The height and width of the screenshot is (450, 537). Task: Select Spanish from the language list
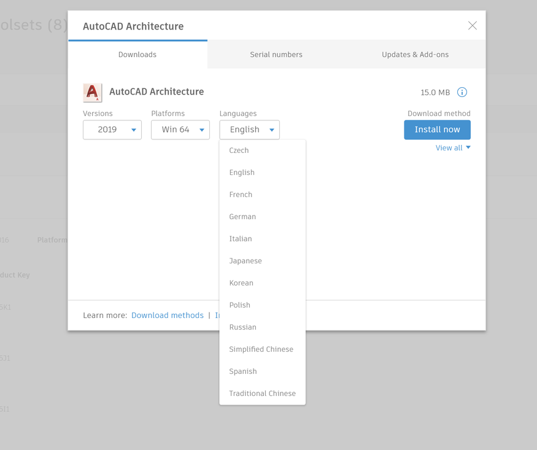(243, 371)
